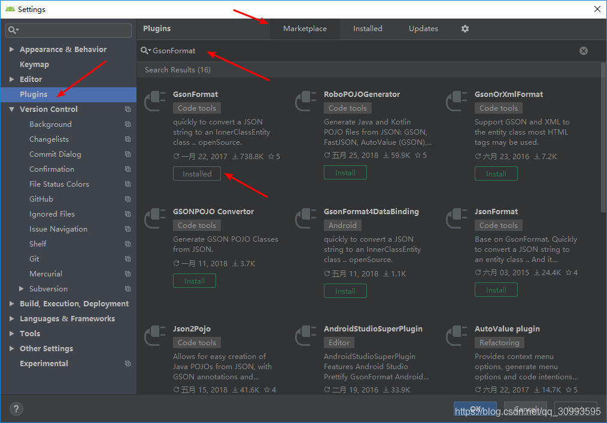Click project-level icon beside Changelists

[128, 139]
